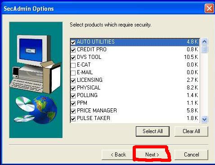Screen dimensions: 215x165
Task: Uncheck the AUTO UTILITIES checkbox
Action: click(73, 42)
